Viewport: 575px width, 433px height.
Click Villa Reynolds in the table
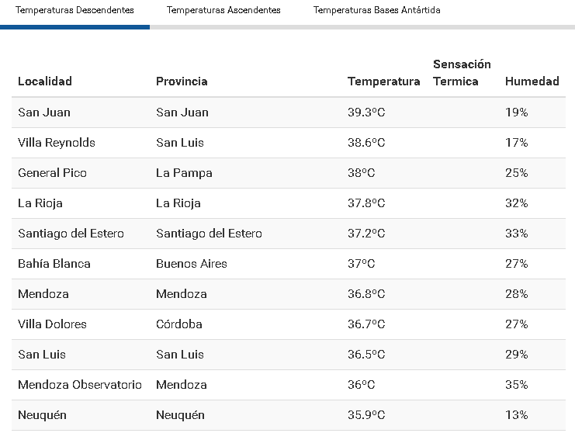tap(57, 143)
